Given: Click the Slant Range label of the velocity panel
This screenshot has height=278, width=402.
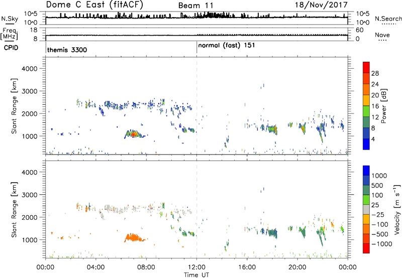Looking at the screenshot, I should [x=14, y=210].
